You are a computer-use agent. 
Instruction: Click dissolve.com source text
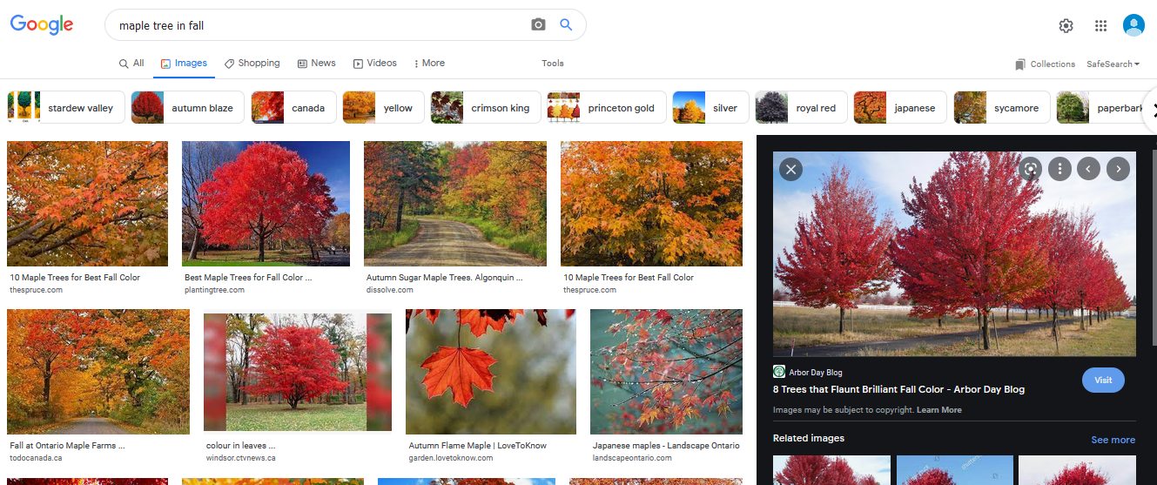coord(388,290)
